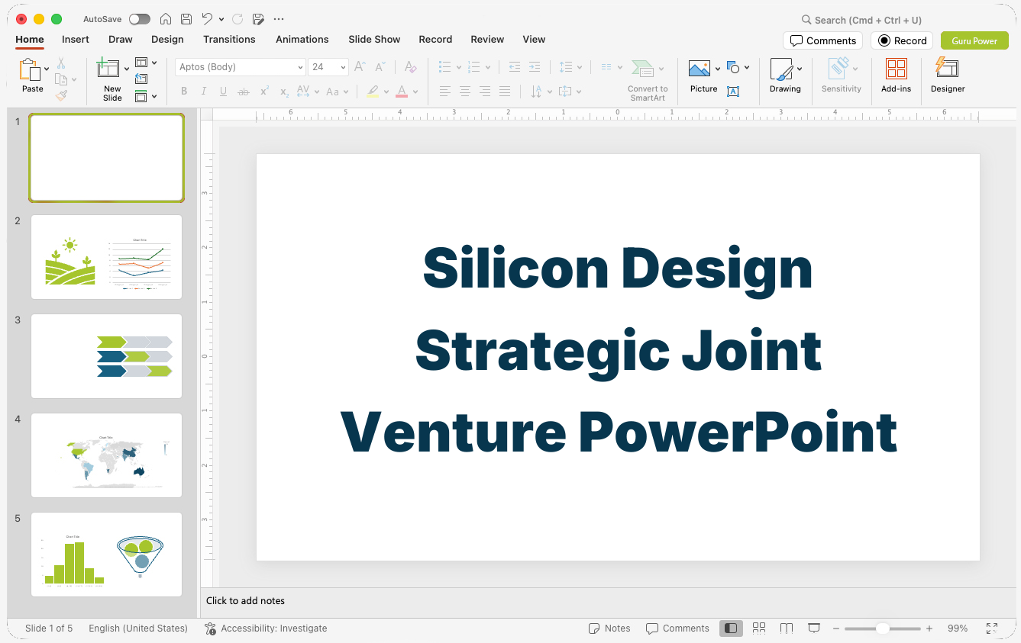The image size is (1021, 643).
Task: Click the Cut scissors icon
Action: click(61, 63)
